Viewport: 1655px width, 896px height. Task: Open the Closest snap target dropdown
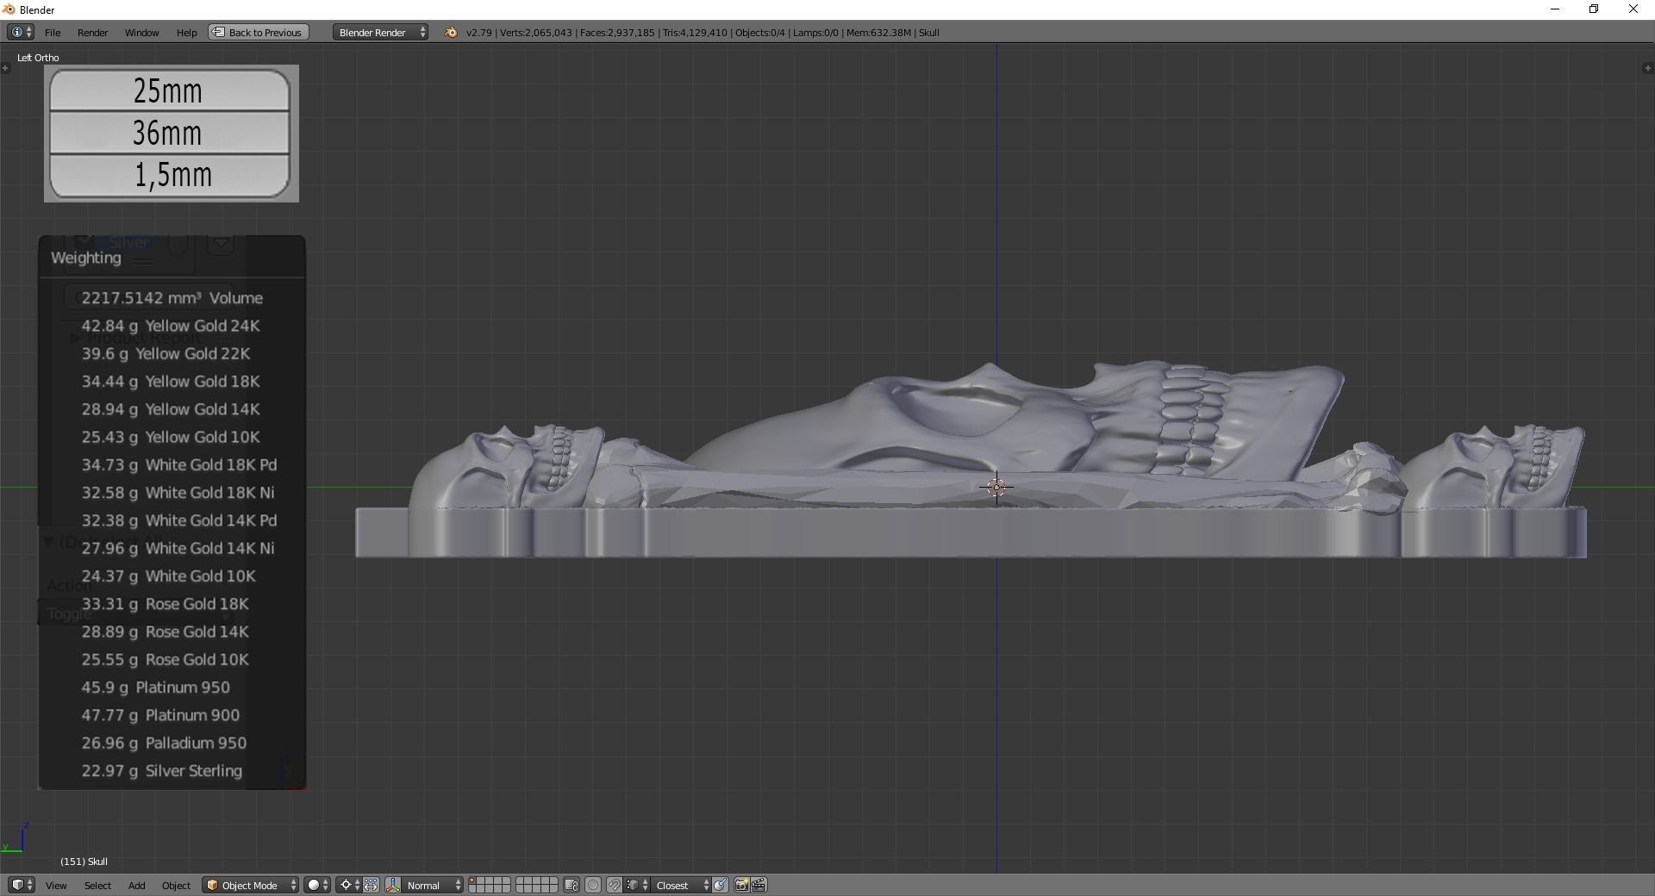[x=682, y=885]
